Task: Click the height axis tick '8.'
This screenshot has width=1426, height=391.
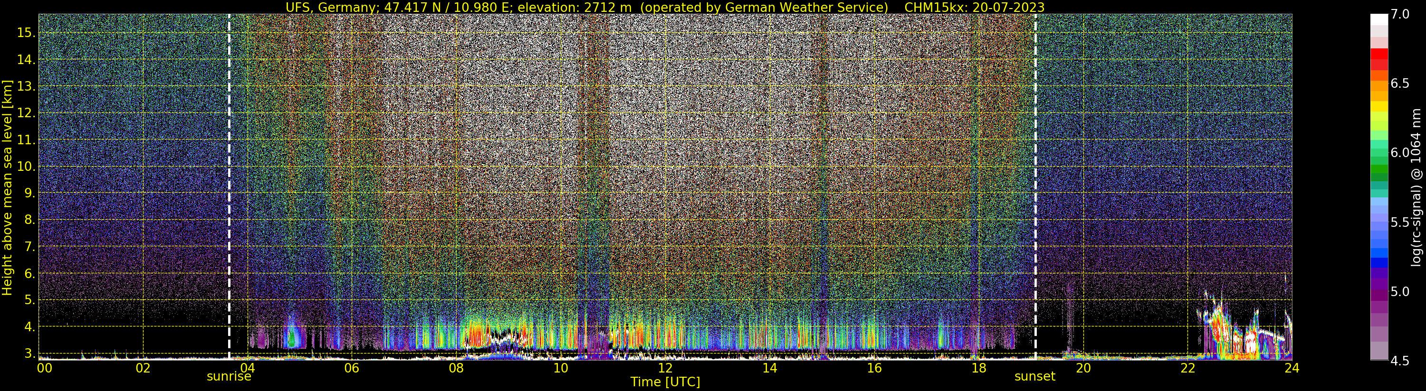Action: coord(29,220)
